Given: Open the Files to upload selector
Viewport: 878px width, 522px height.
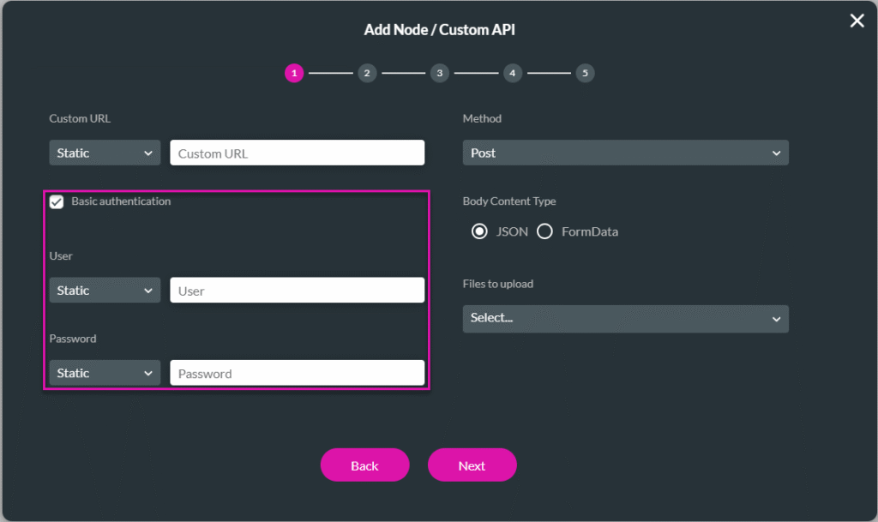Looking at the screenshot, I should point(625,318).
